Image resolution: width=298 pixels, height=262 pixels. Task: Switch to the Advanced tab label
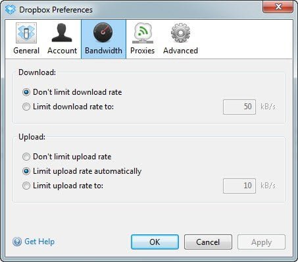coord(180,51)
